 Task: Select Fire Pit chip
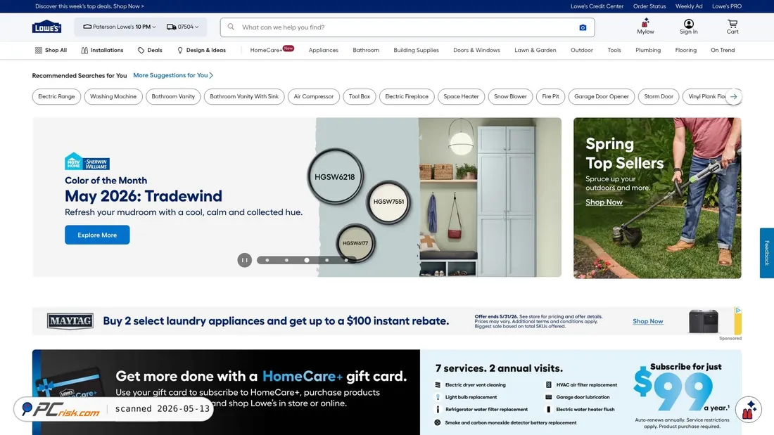[x=550, y=97]
